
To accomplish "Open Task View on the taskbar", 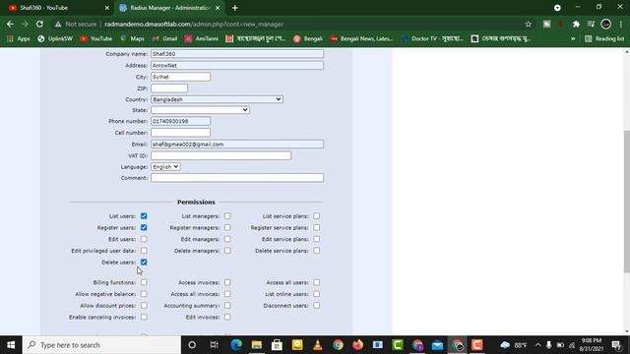I will [x=214, y=345].
